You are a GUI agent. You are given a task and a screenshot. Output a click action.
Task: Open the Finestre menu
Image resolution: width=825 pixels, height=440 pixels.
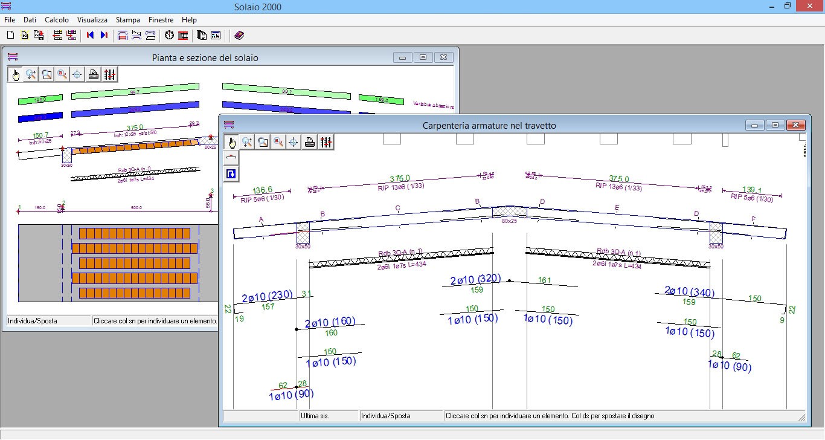161,20
